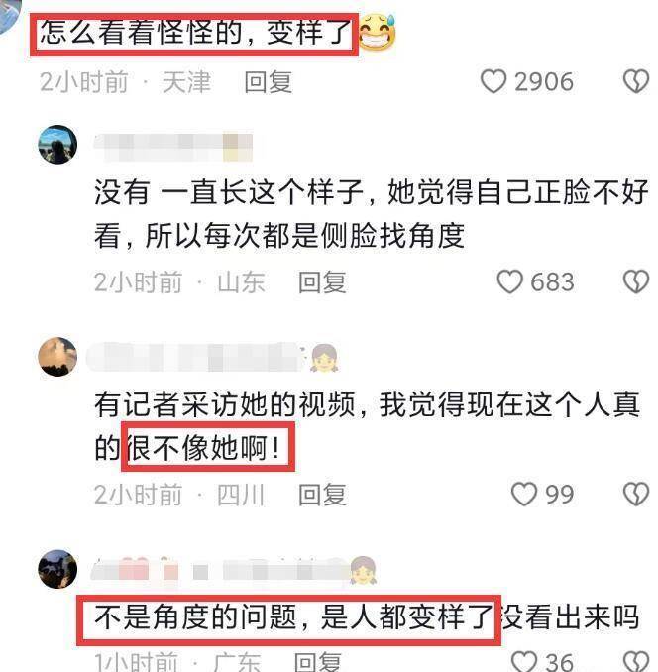
Task: Reply to the Tianjin comment
Action: [269, 82]
